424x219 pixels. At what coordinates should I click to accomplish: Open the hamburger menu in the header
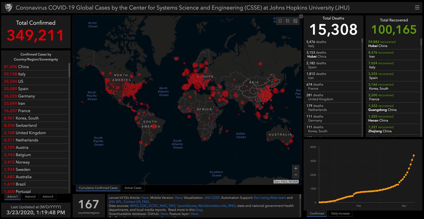pyautogui.click(x=417, y=8)
